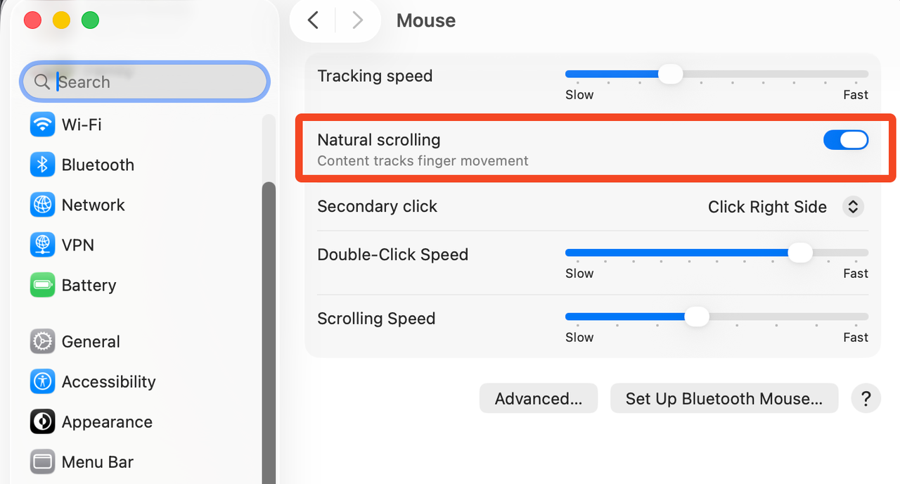The width and height of the screenshot is (900, 484).
Task: Navigate back using the back arrow
Action: tap(312, 20)
